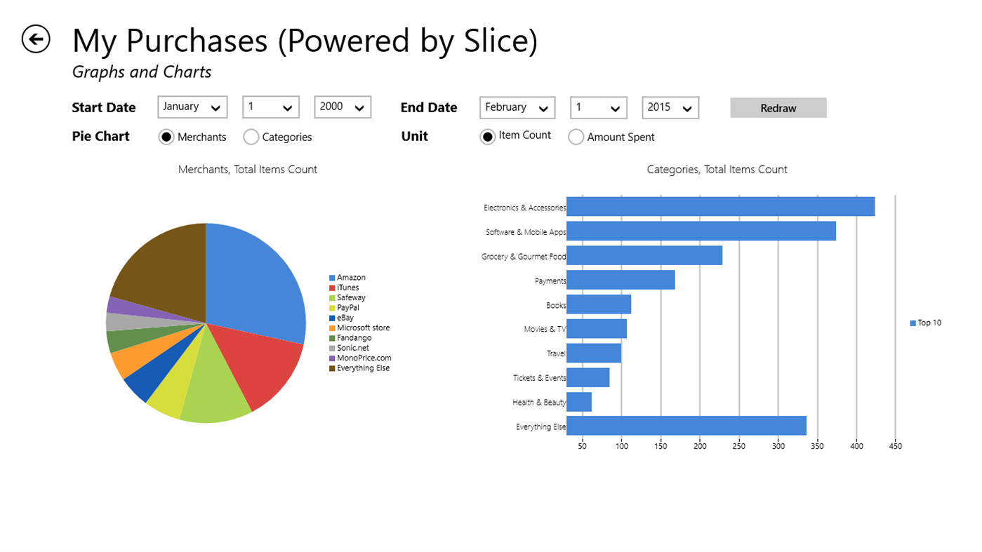The image size is (982, 552).
Task: Enable the Categories pie chart option
Action: pos(251,137)
